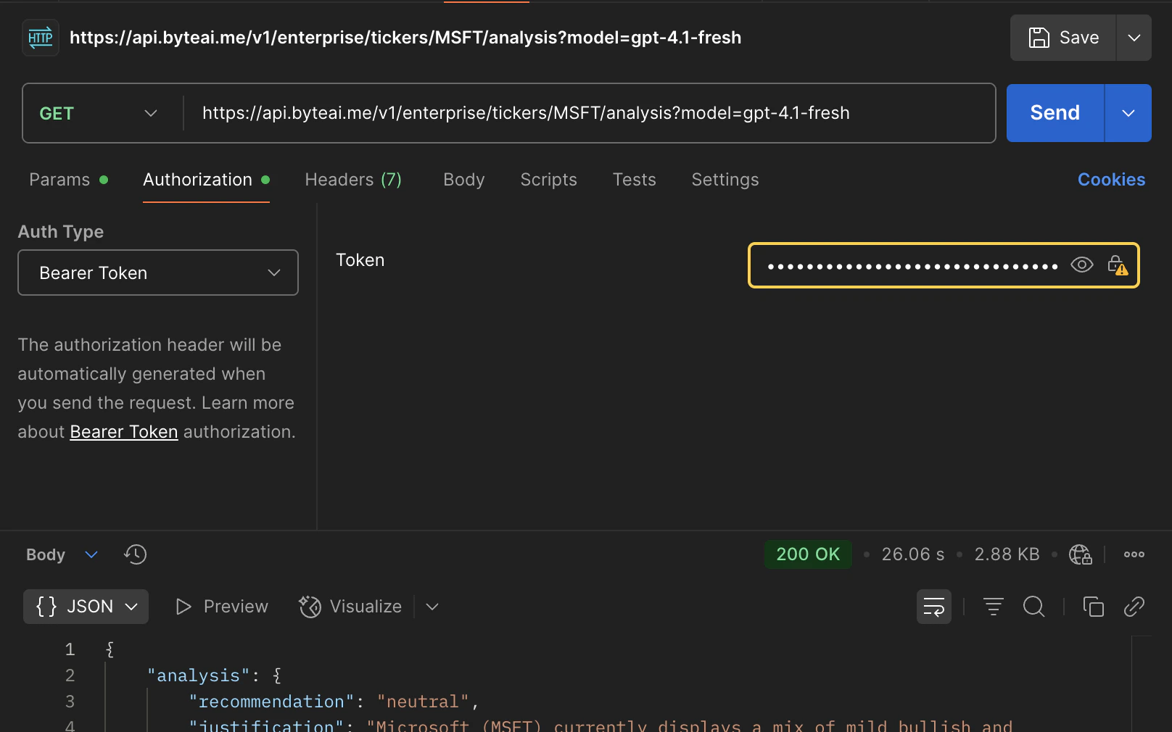
Task: Open the response more options ellipsis
Action: click(1134, 554)
